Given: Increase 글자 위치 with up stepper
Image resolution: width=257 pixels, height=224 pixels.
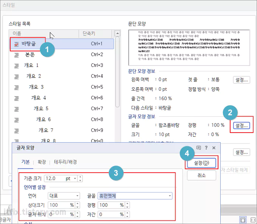Looking at the screenshot, I should coord(77,213).
